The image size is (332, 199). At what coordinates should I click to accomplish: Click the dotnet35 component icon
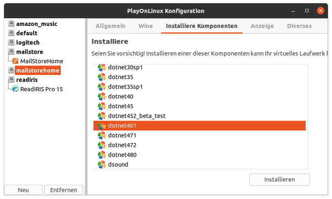101,77
